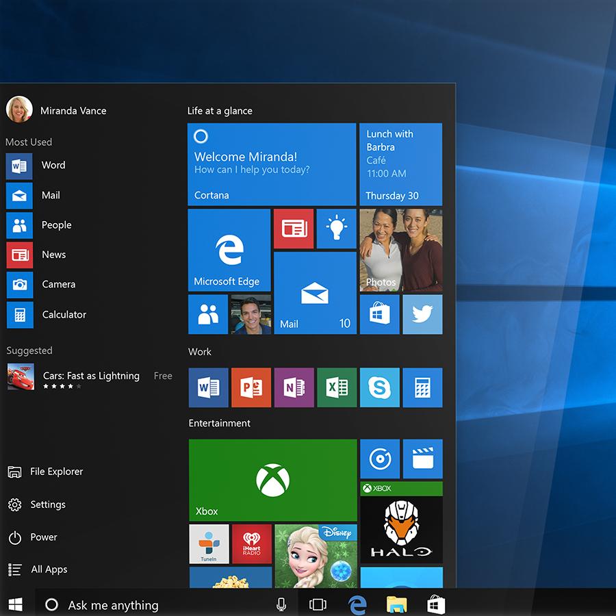Open the PowerPoint tile in Work group

pos(251,388)
